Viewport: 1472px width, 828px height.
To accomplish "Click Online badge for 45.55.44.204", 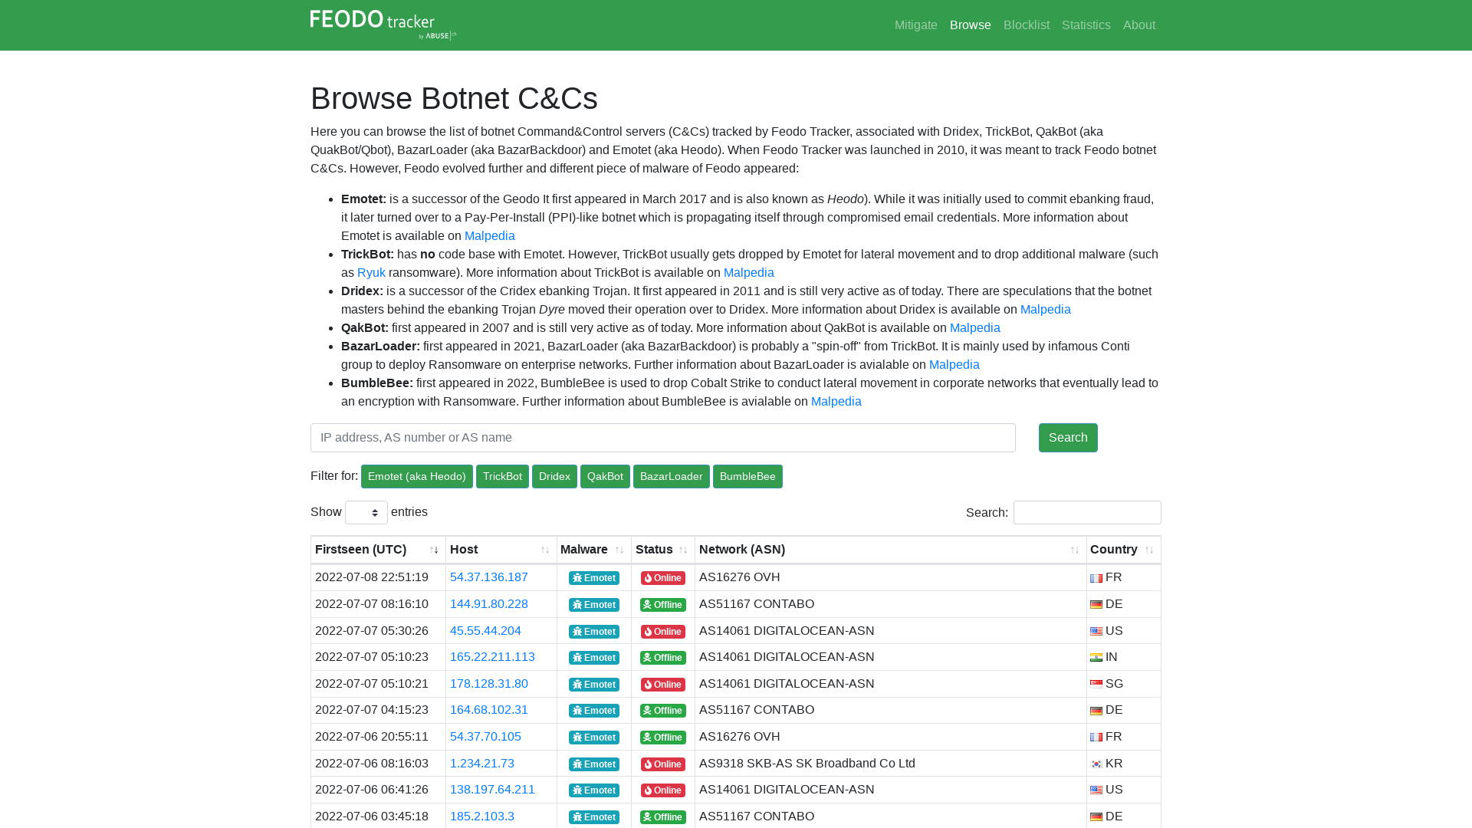I will pyautogui.click(x=663, y=632).
